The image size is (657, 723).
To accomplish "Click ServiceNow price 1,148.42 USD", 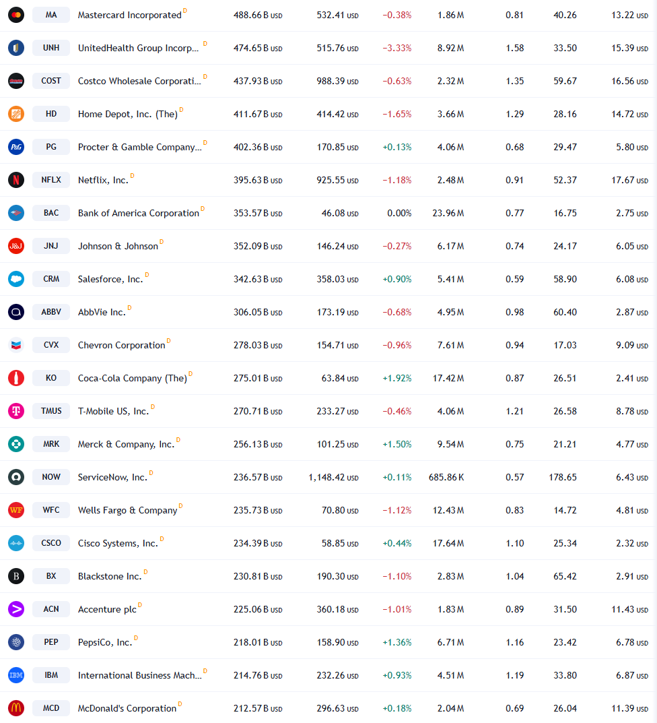I will [334, 477].
